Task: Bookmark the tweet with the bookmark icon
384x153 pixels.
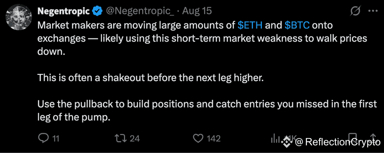Action: 353,138
